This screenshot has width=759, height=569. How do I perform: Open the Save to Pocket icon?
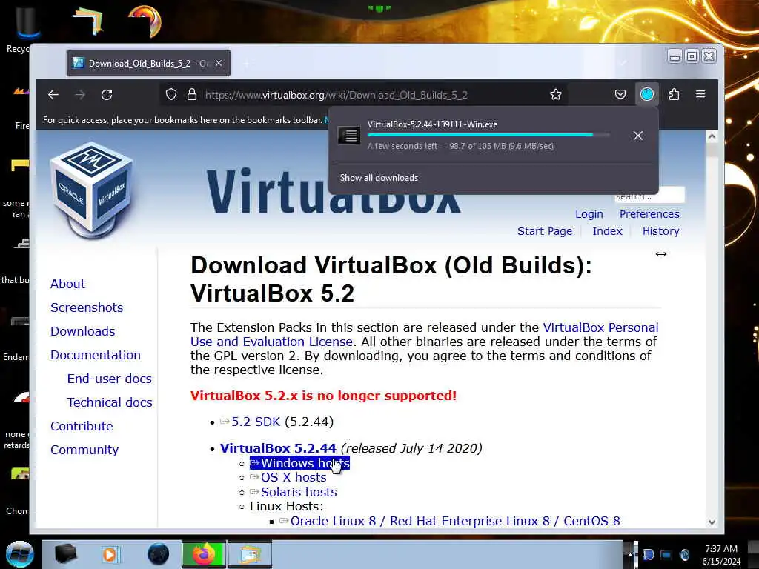tap(620, 94)
